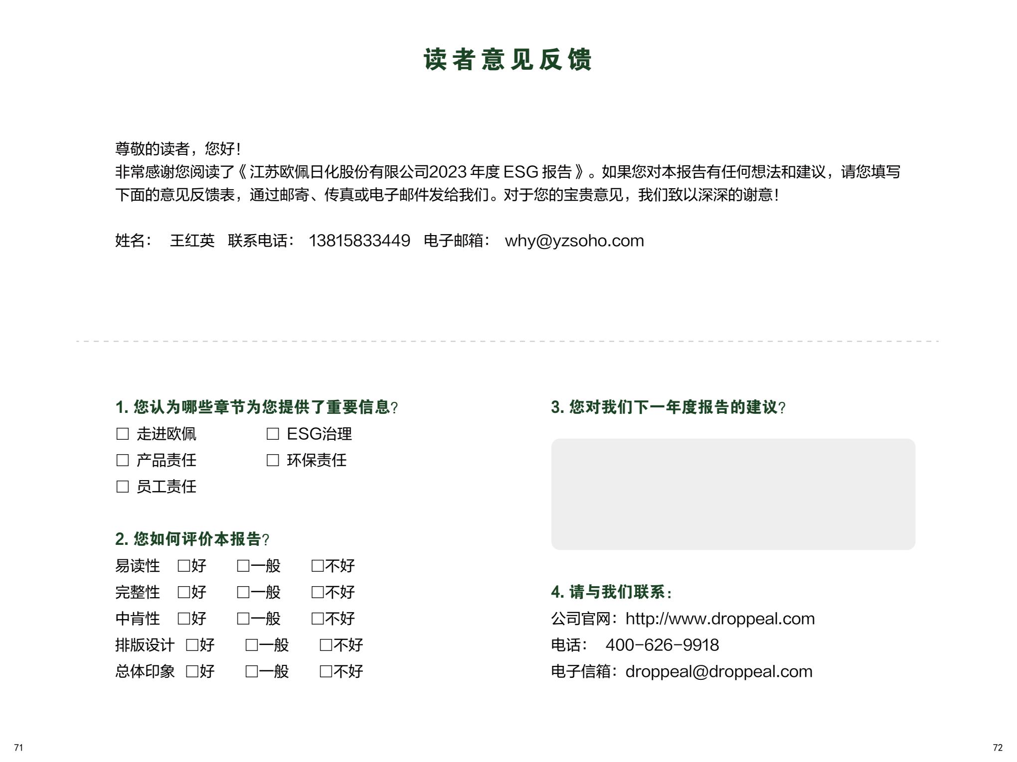Click the greeting 尊敬的读者，您好!
Viewport: 1017px width, 762px height.
point(178,148)
